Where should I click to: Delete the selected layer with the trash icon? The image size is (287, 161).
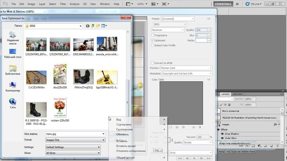tap(278, 146)
